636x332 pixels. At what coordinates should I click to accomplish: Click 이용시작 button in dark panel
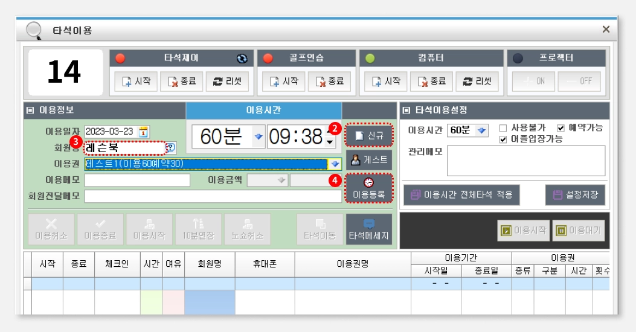[x=524, y=231]
